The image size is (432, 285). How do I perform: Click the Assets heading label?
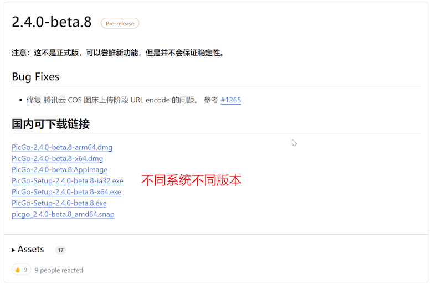point(30,250)
